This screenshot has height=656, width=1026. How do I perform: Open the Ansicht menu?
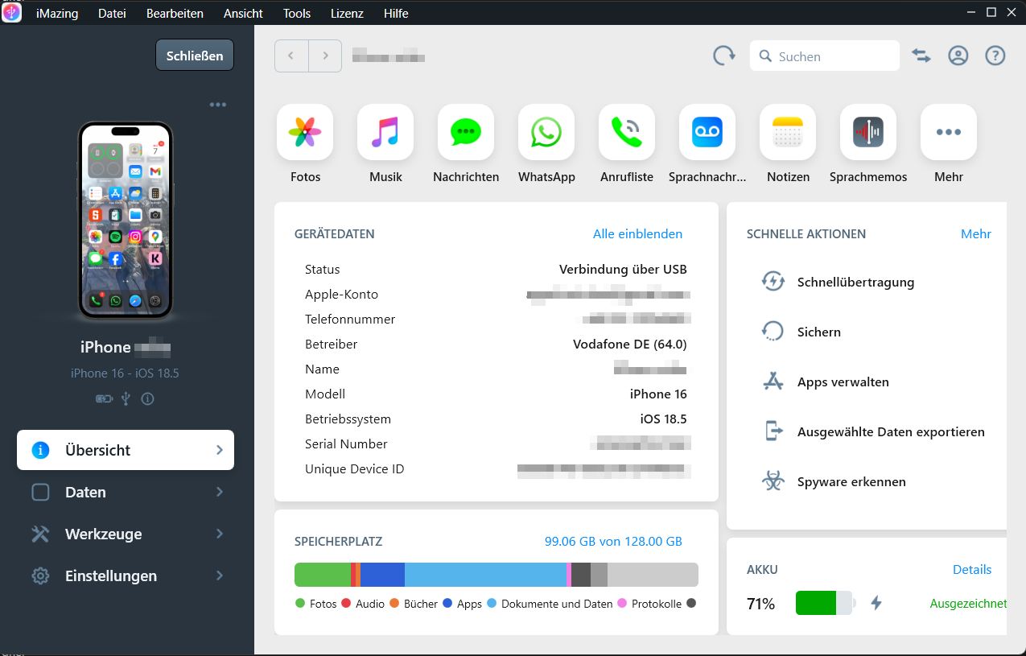coord(243,13)
